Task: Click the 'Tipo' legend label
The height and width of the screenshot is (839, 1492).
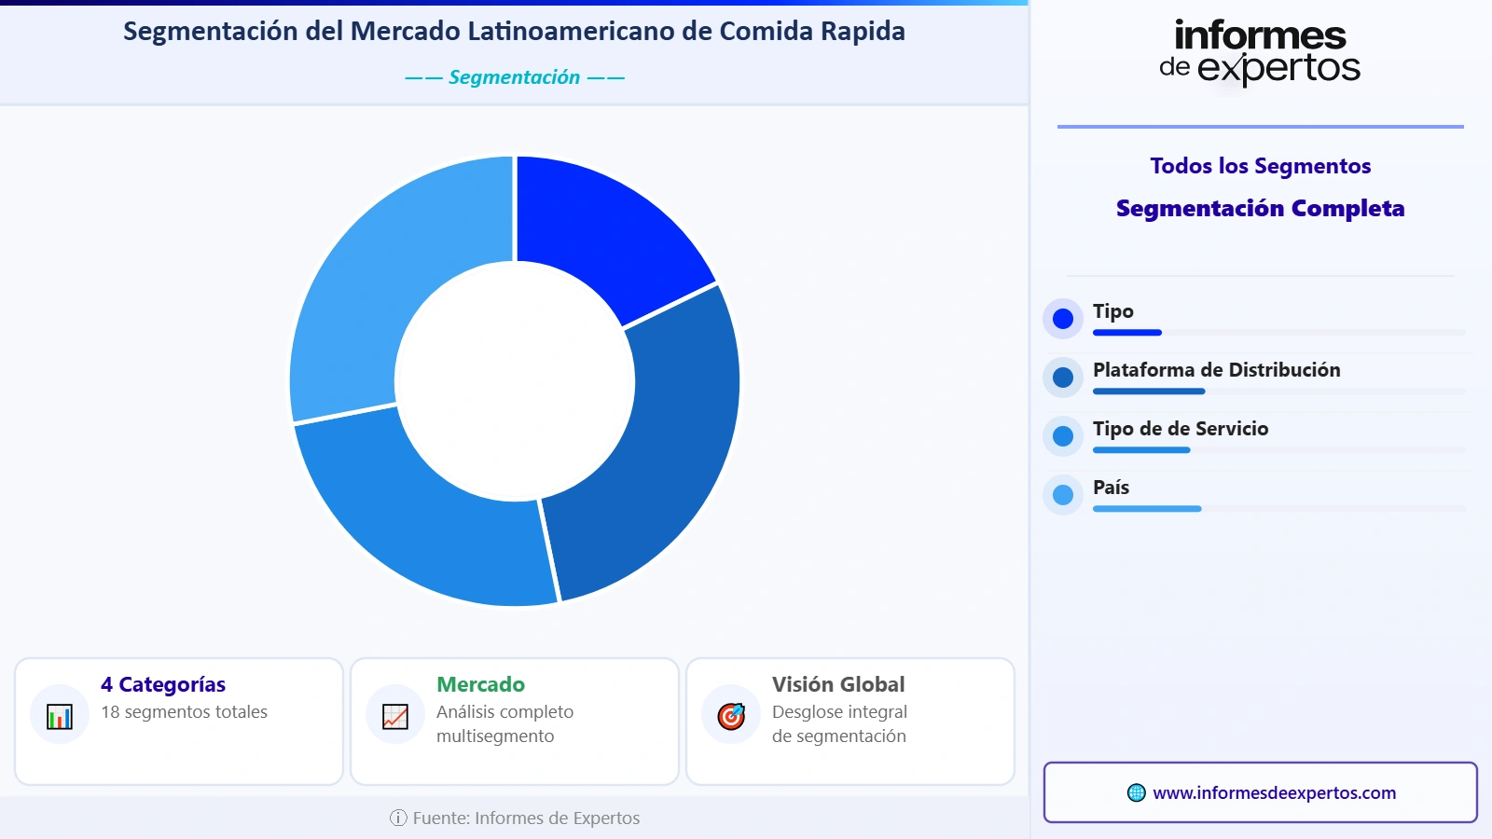Action: pyautogui.click(x=1113, y=311)
